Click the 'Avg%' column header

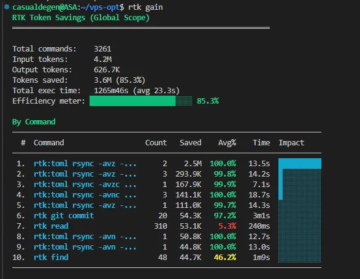[x=227, y=143]
